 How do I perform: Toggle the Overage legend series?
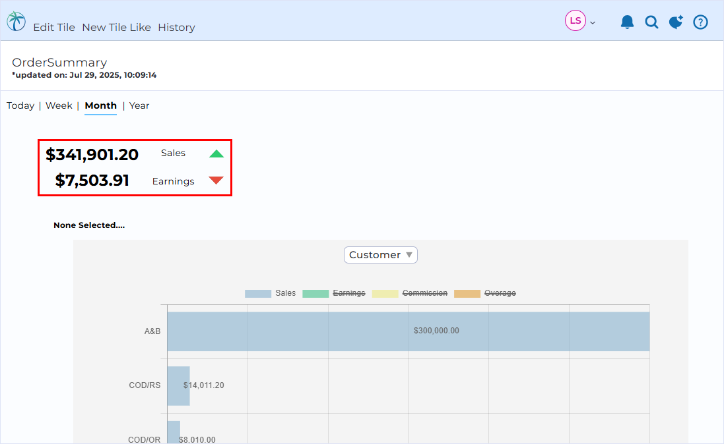(500, 293)
